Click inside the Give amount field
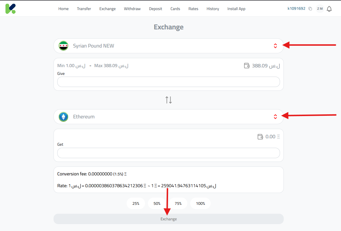This screenshot has width=341, height=231. coord(168,82)
